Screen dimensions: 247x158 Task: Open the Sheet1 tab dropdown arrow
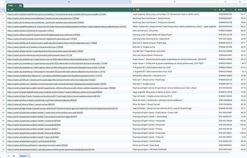click(29, 156)
